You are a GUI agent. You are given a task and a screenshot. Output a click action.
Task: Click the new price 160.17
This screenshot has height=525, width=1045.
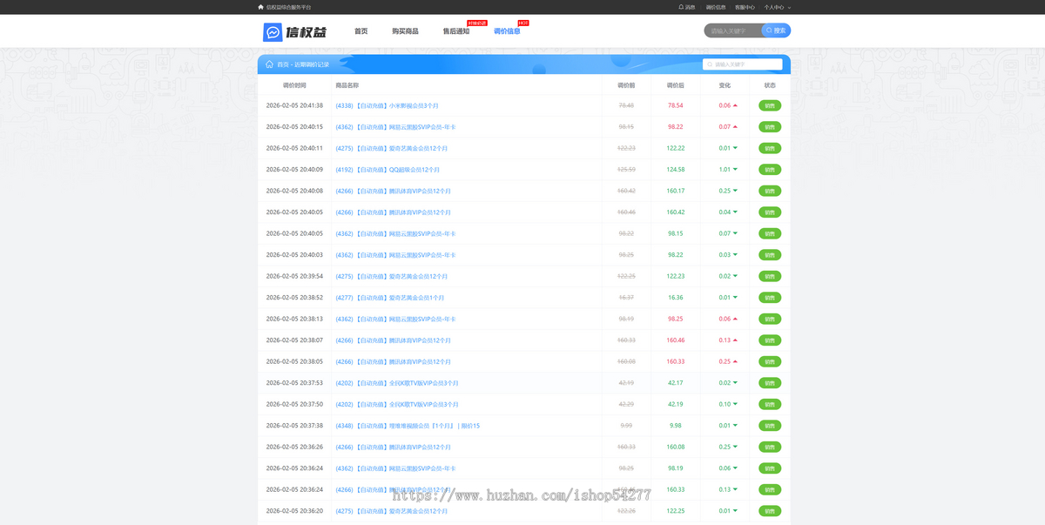pyautogui.click(x=676, y=191)
